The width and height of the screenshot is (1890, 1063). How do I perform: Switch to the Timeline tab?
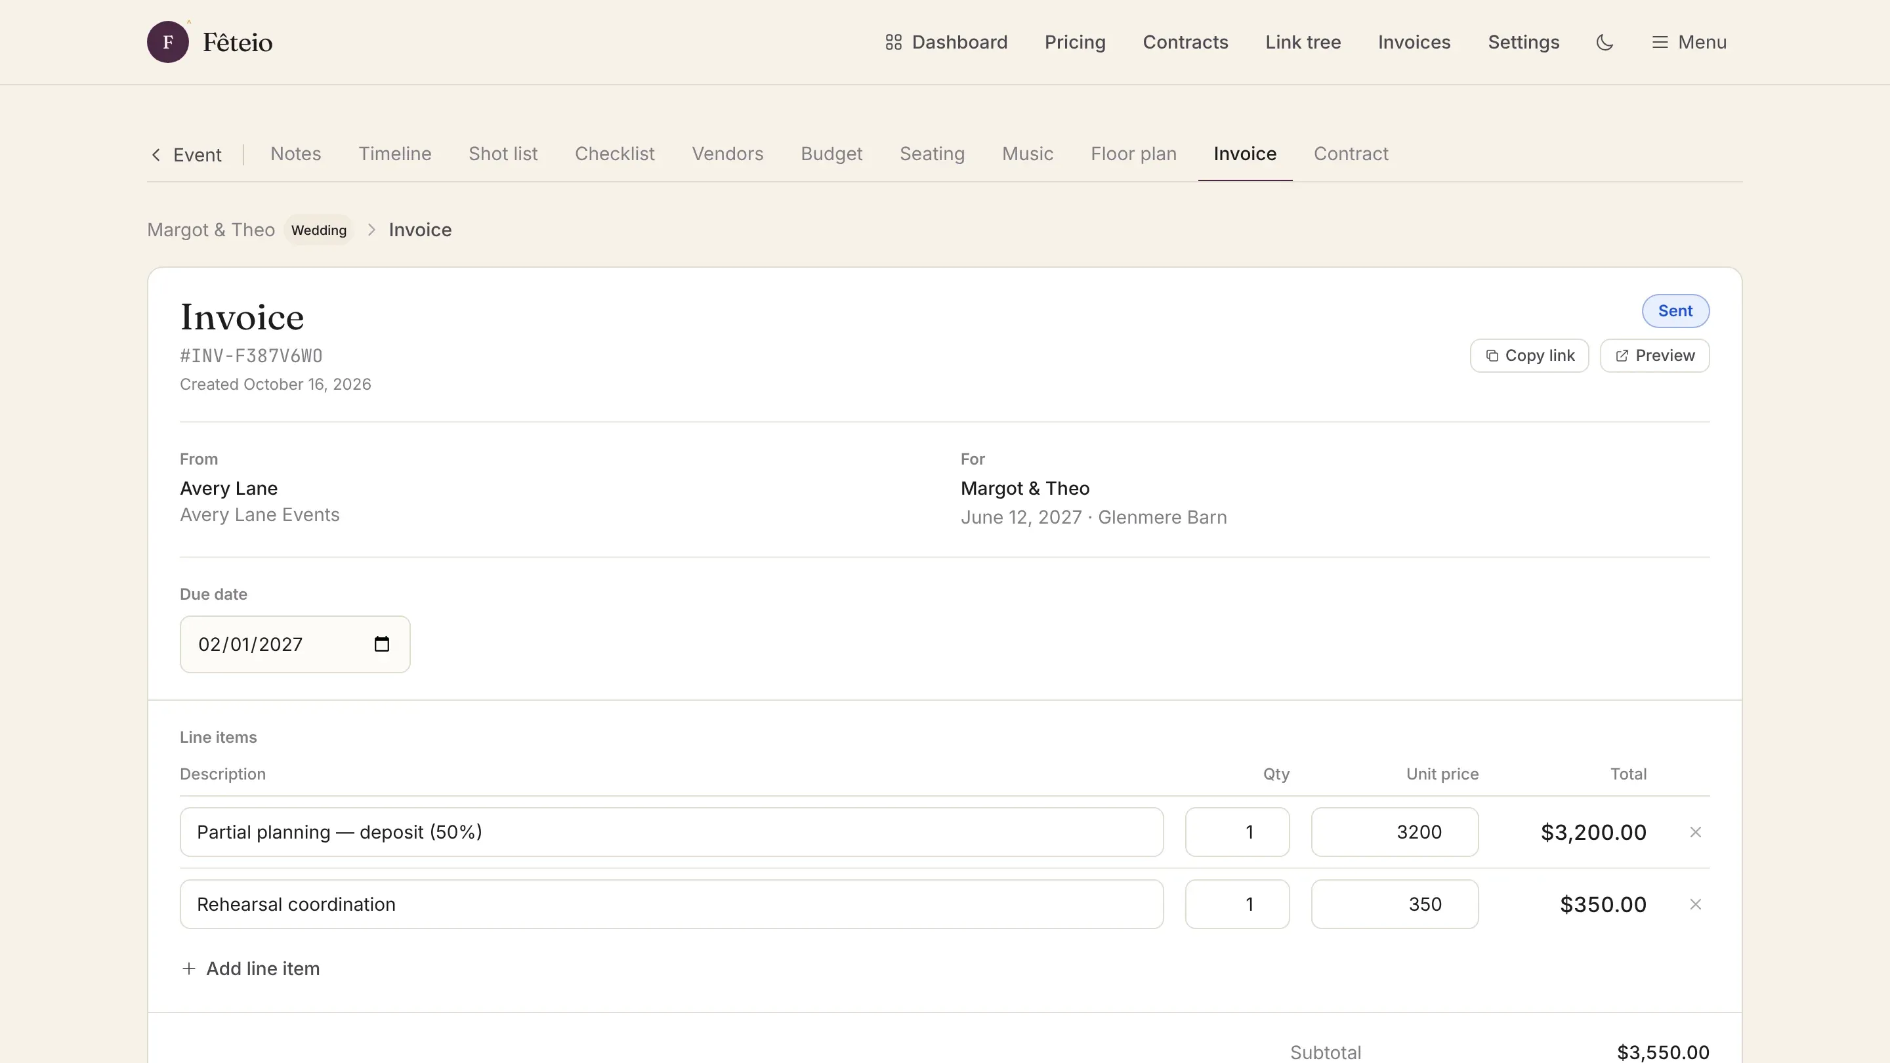(394, 154)
